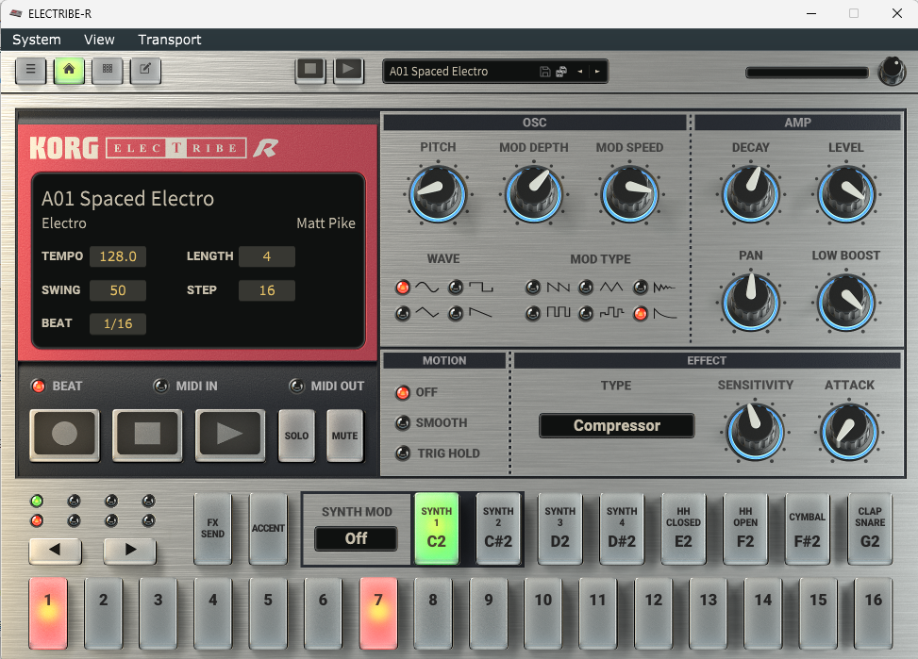Select the triangle MOD TYPE LED
The image size is (918, 659).
coord(586,287)
